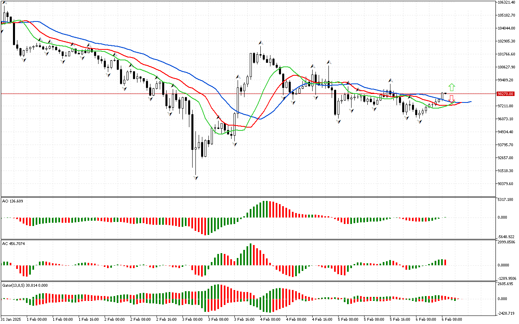The width and height of the screenshot is (519, 324).
Task: Select the AC scale maximum 2099.0586
Action: (506, 242)
